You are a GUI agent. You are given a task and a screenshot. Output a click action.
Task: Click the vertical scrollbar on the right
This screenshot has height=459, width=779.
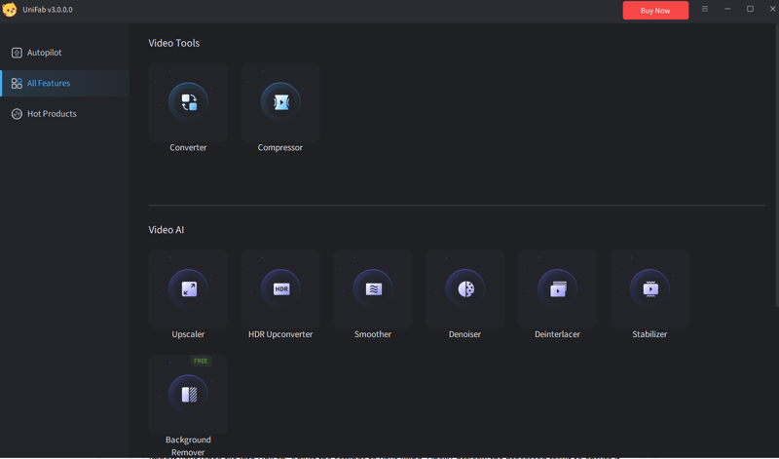(775, 146)
